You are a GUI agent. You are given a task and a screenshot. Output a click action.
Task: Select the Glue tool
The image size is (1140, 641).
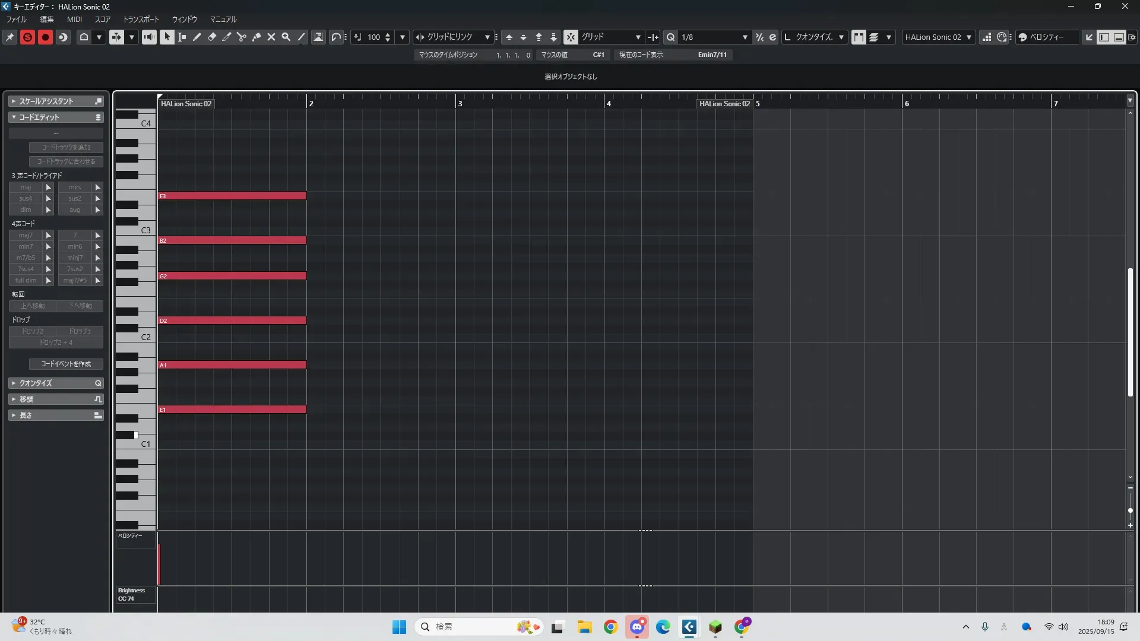click(256, 37)
